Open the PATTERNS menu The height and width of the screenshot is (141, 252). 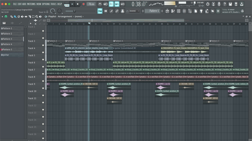[x=31, y=4]
